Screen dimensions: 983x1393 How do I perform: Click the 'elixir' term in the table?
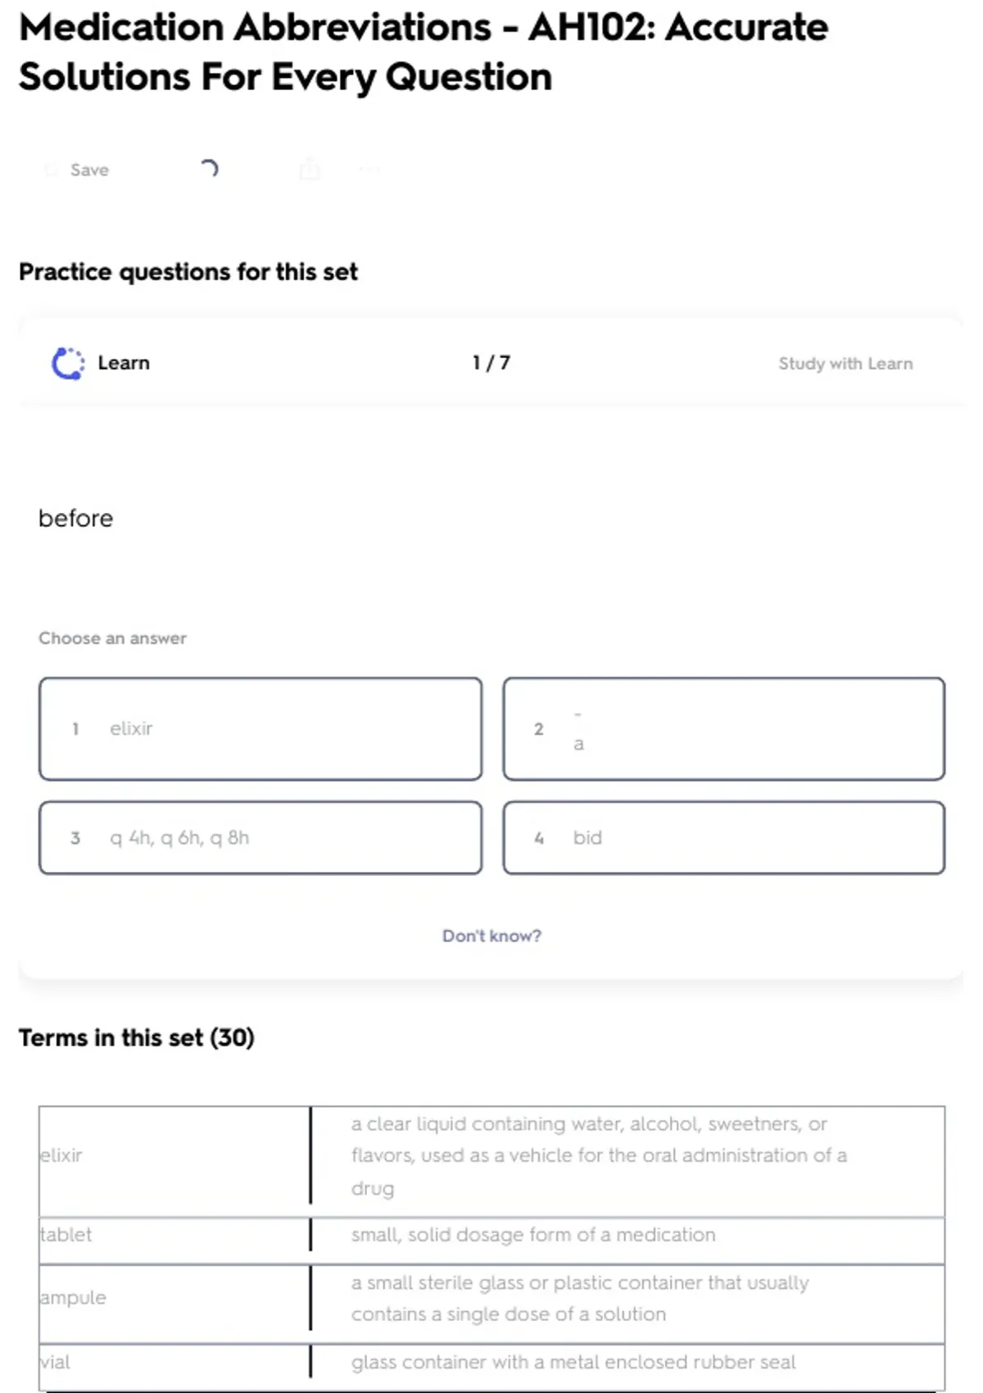click(x=62, y=1155)
